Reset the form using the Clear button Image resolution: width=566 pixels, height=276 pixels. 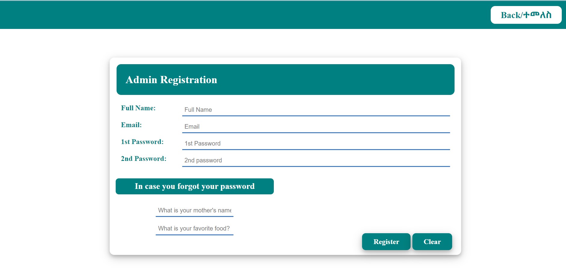point(432,242)
